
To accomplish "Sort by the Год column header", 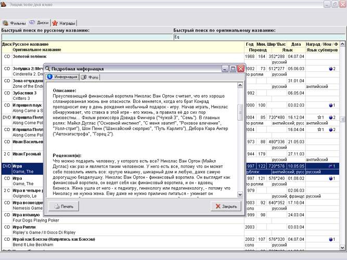I will coord(250,45).
